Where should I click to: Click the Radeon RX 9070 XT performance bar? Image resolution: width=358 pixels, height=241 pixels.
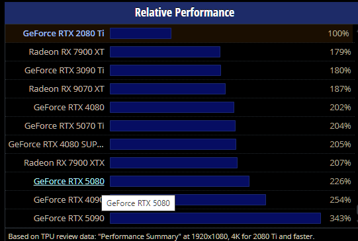[167, 89]
